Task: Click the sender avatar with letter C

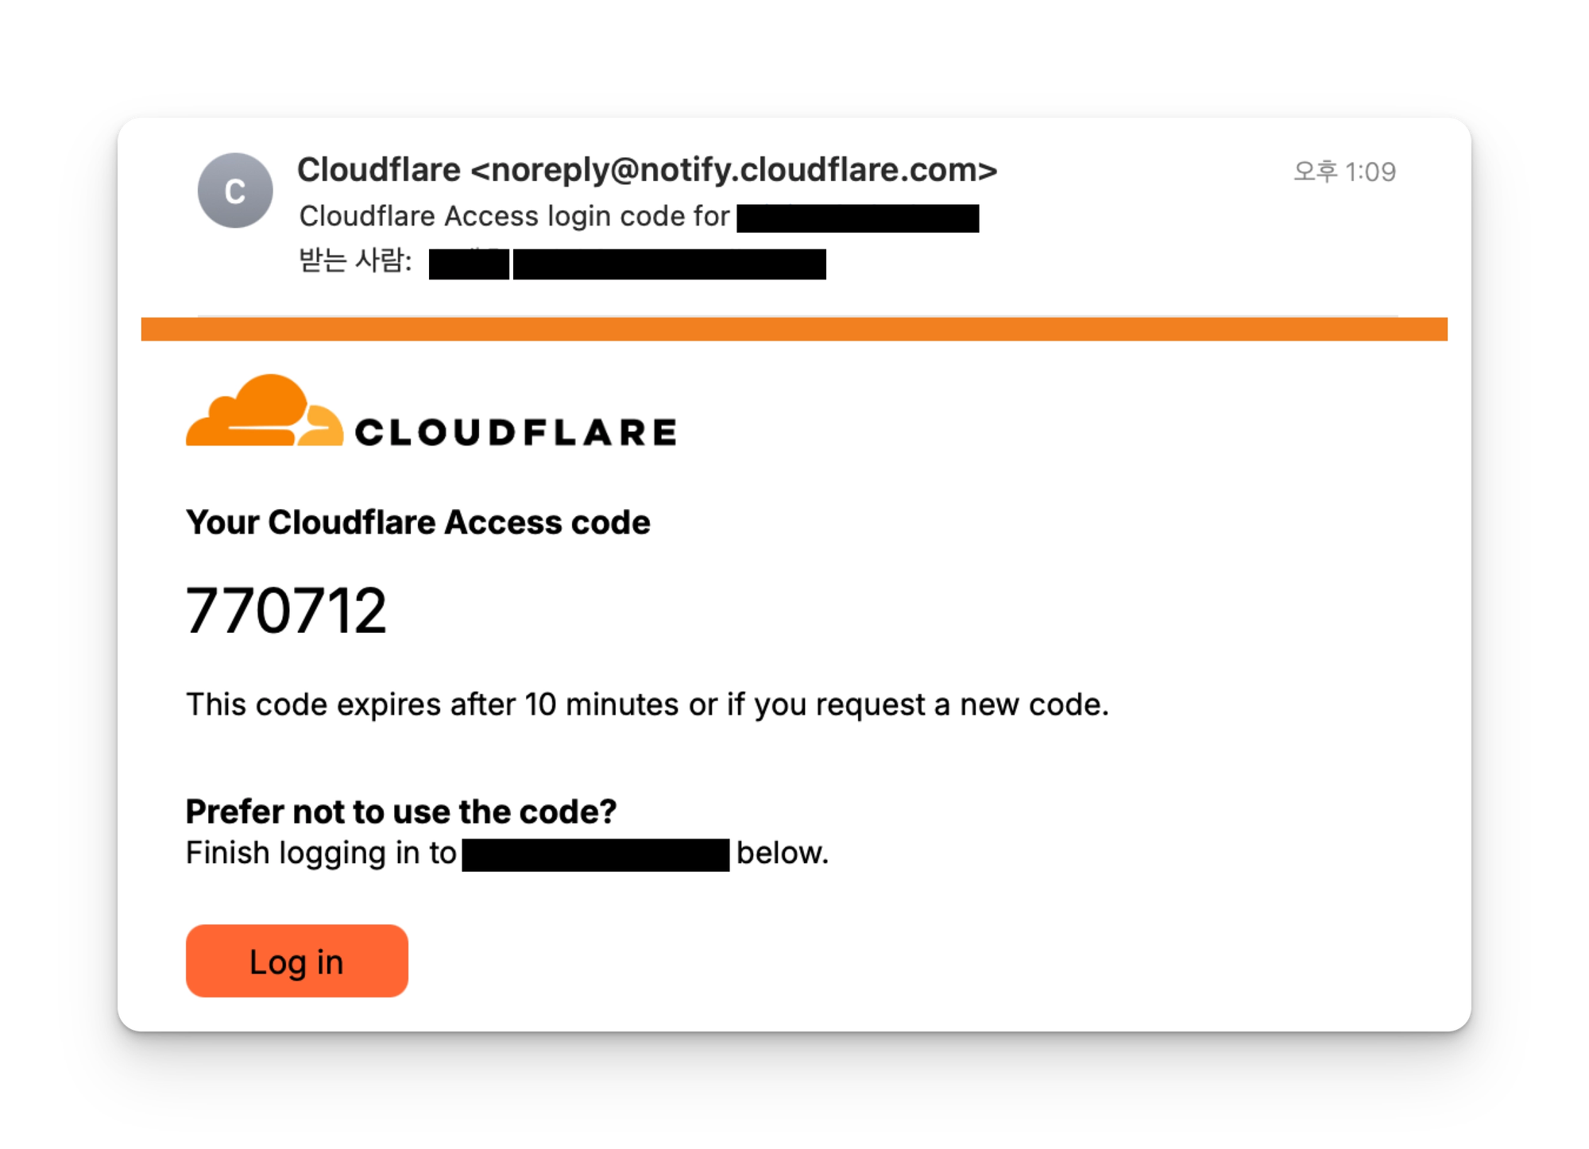Action: click(235, 191)
